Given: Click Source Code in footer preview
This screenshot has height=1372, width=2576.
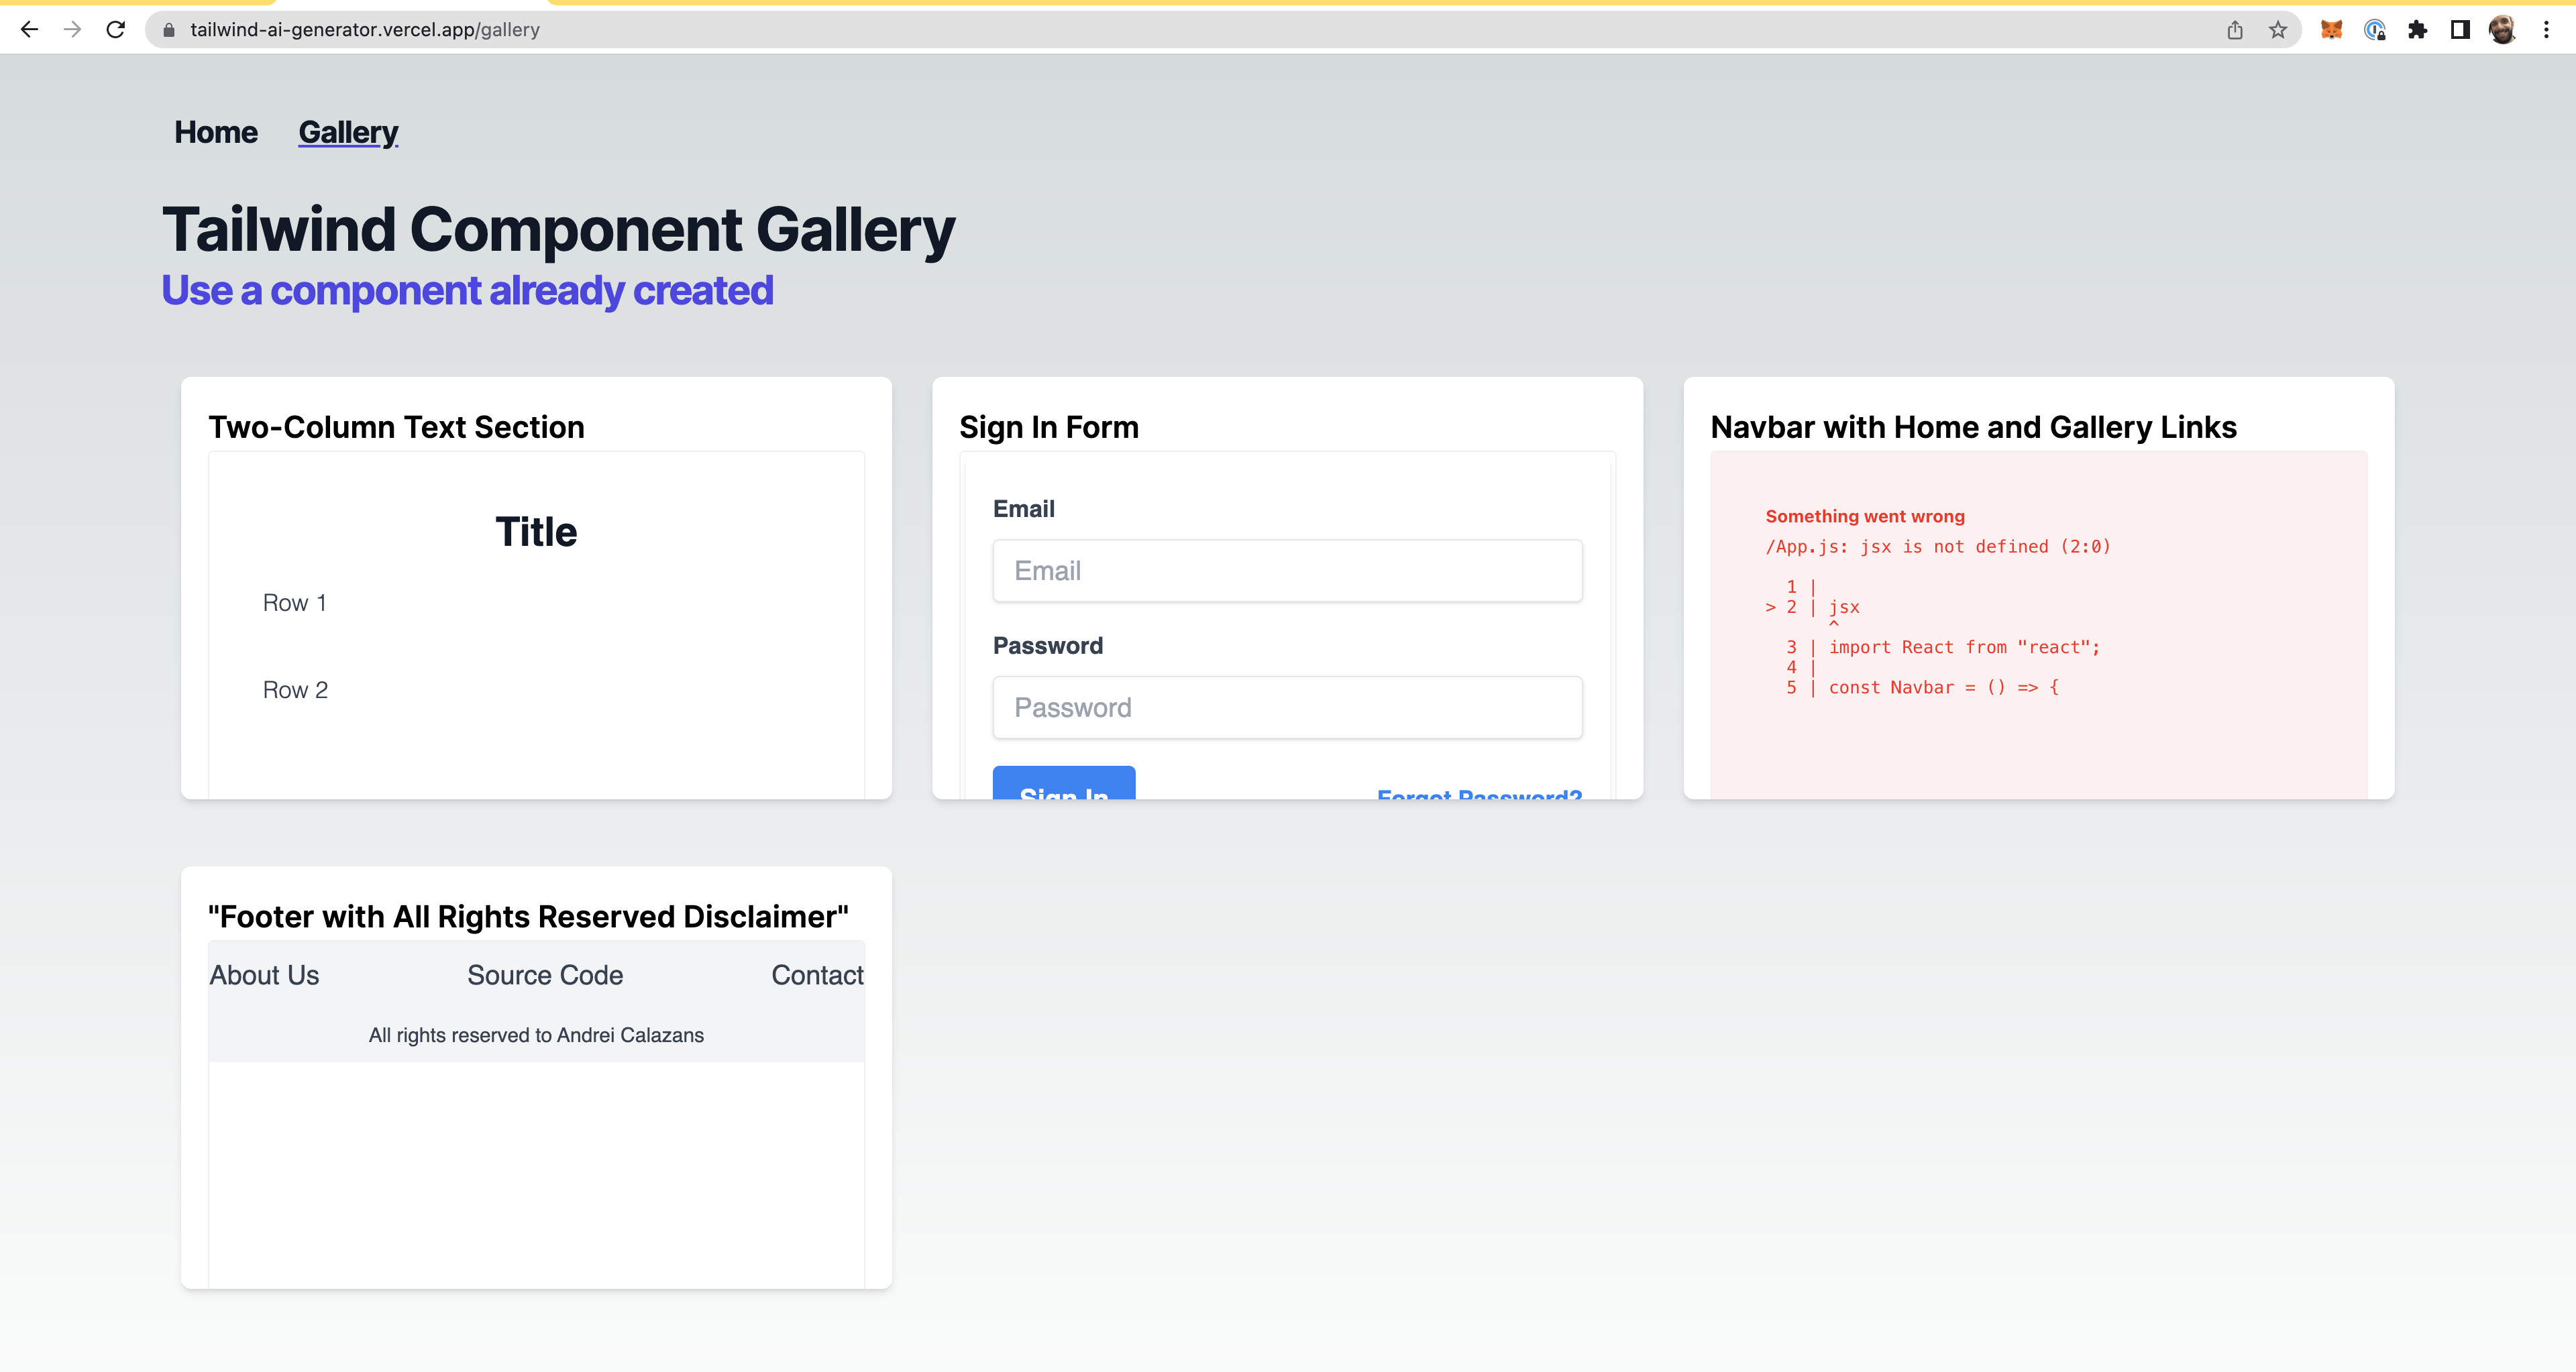Looking at the screenshot, I should 545,975.
